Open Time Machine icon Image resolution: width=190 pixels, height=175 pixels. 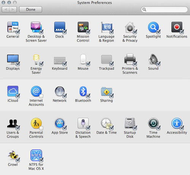tap(153, 123)
